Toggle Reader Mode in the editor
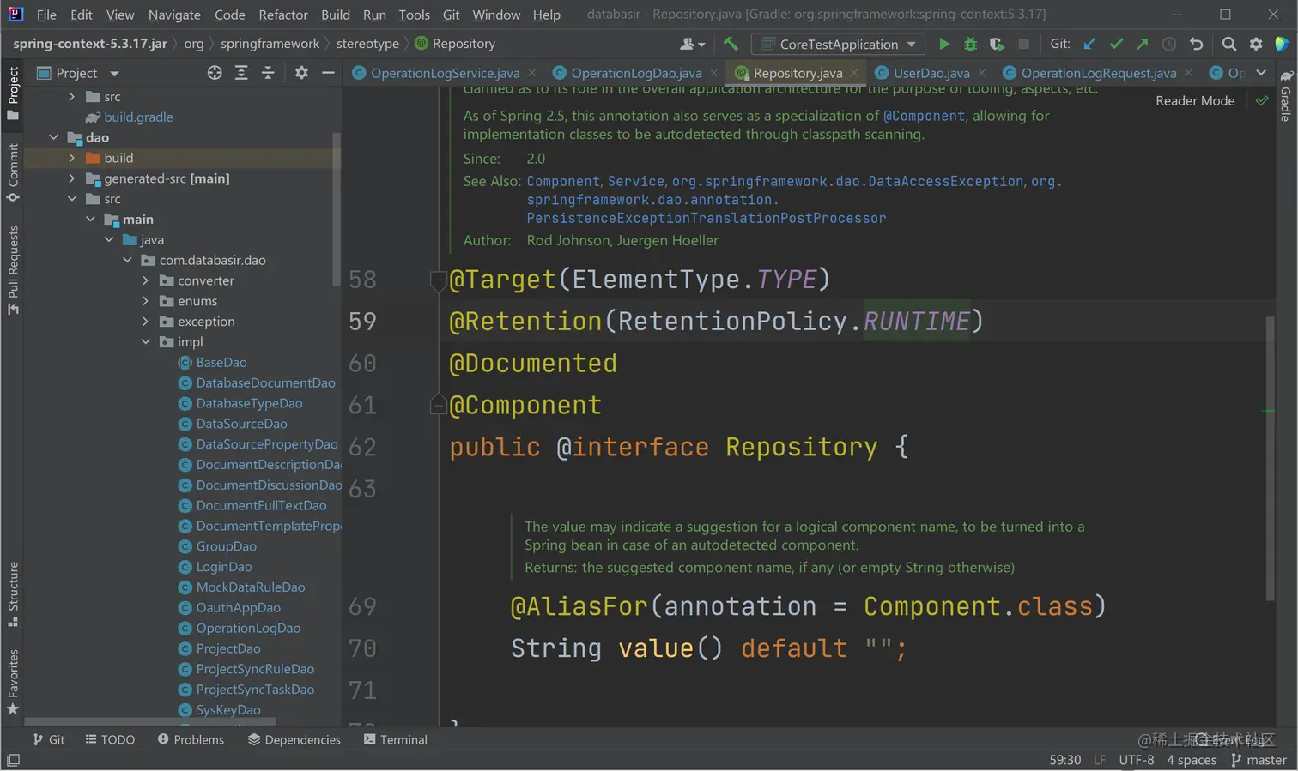Viewport: 1298px width, 771px height. (1195, 100)
